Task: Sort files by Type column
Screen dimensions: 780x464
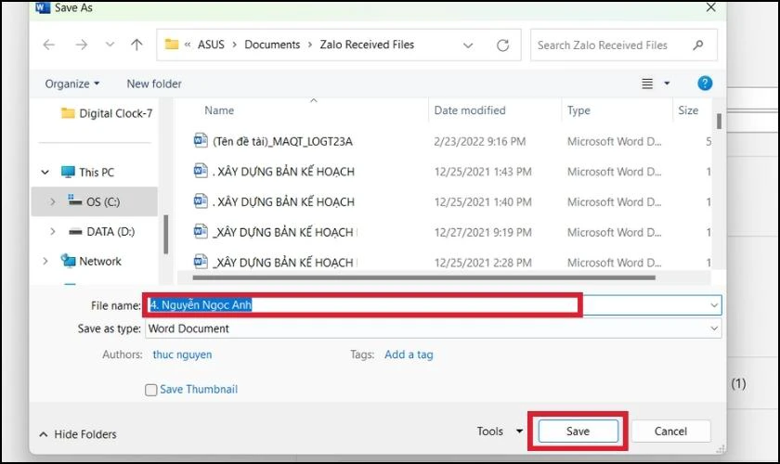Action: 578,110
